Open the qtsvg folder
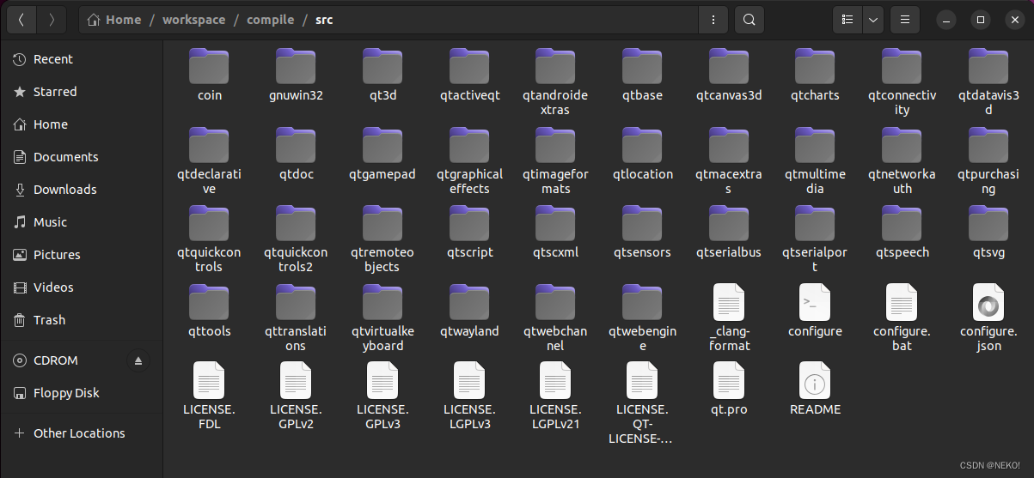This screenshot has width=1034, height=478. tap(988, 232)
